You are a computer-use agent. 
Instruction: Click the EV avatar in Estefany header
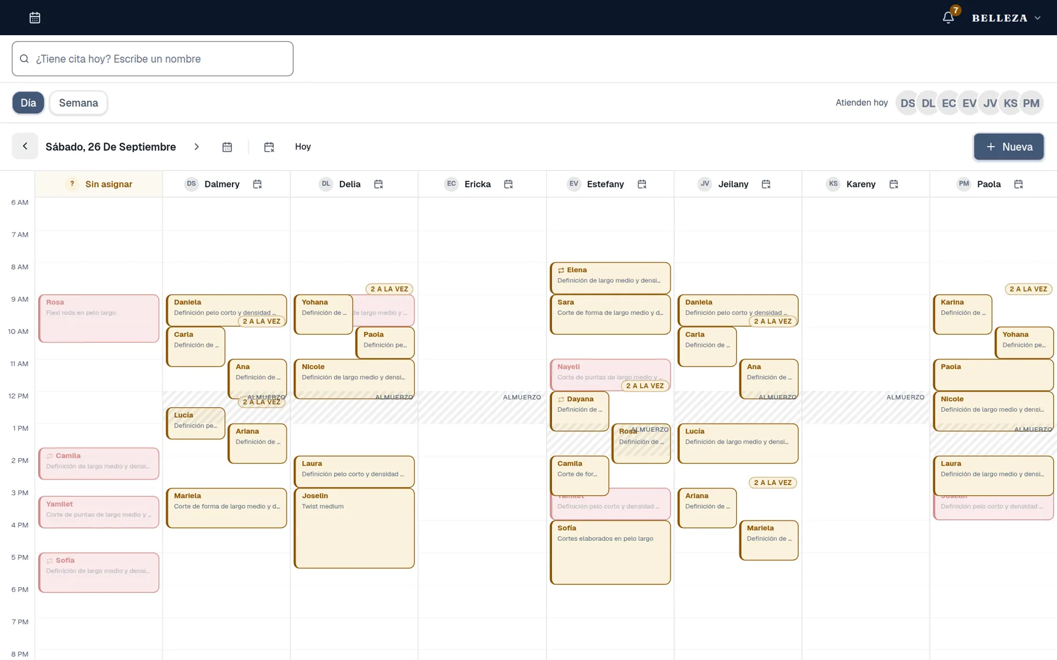pos(574,184)
